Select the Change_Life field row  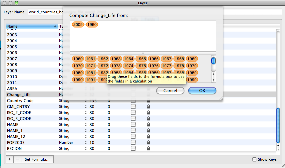click(19, 95)
